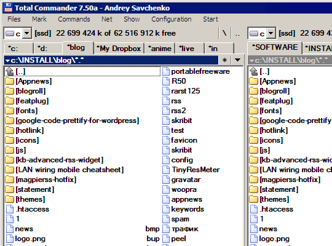Select [themes] folder in right panel
The image size is (332, 246).
click(274, 200)
